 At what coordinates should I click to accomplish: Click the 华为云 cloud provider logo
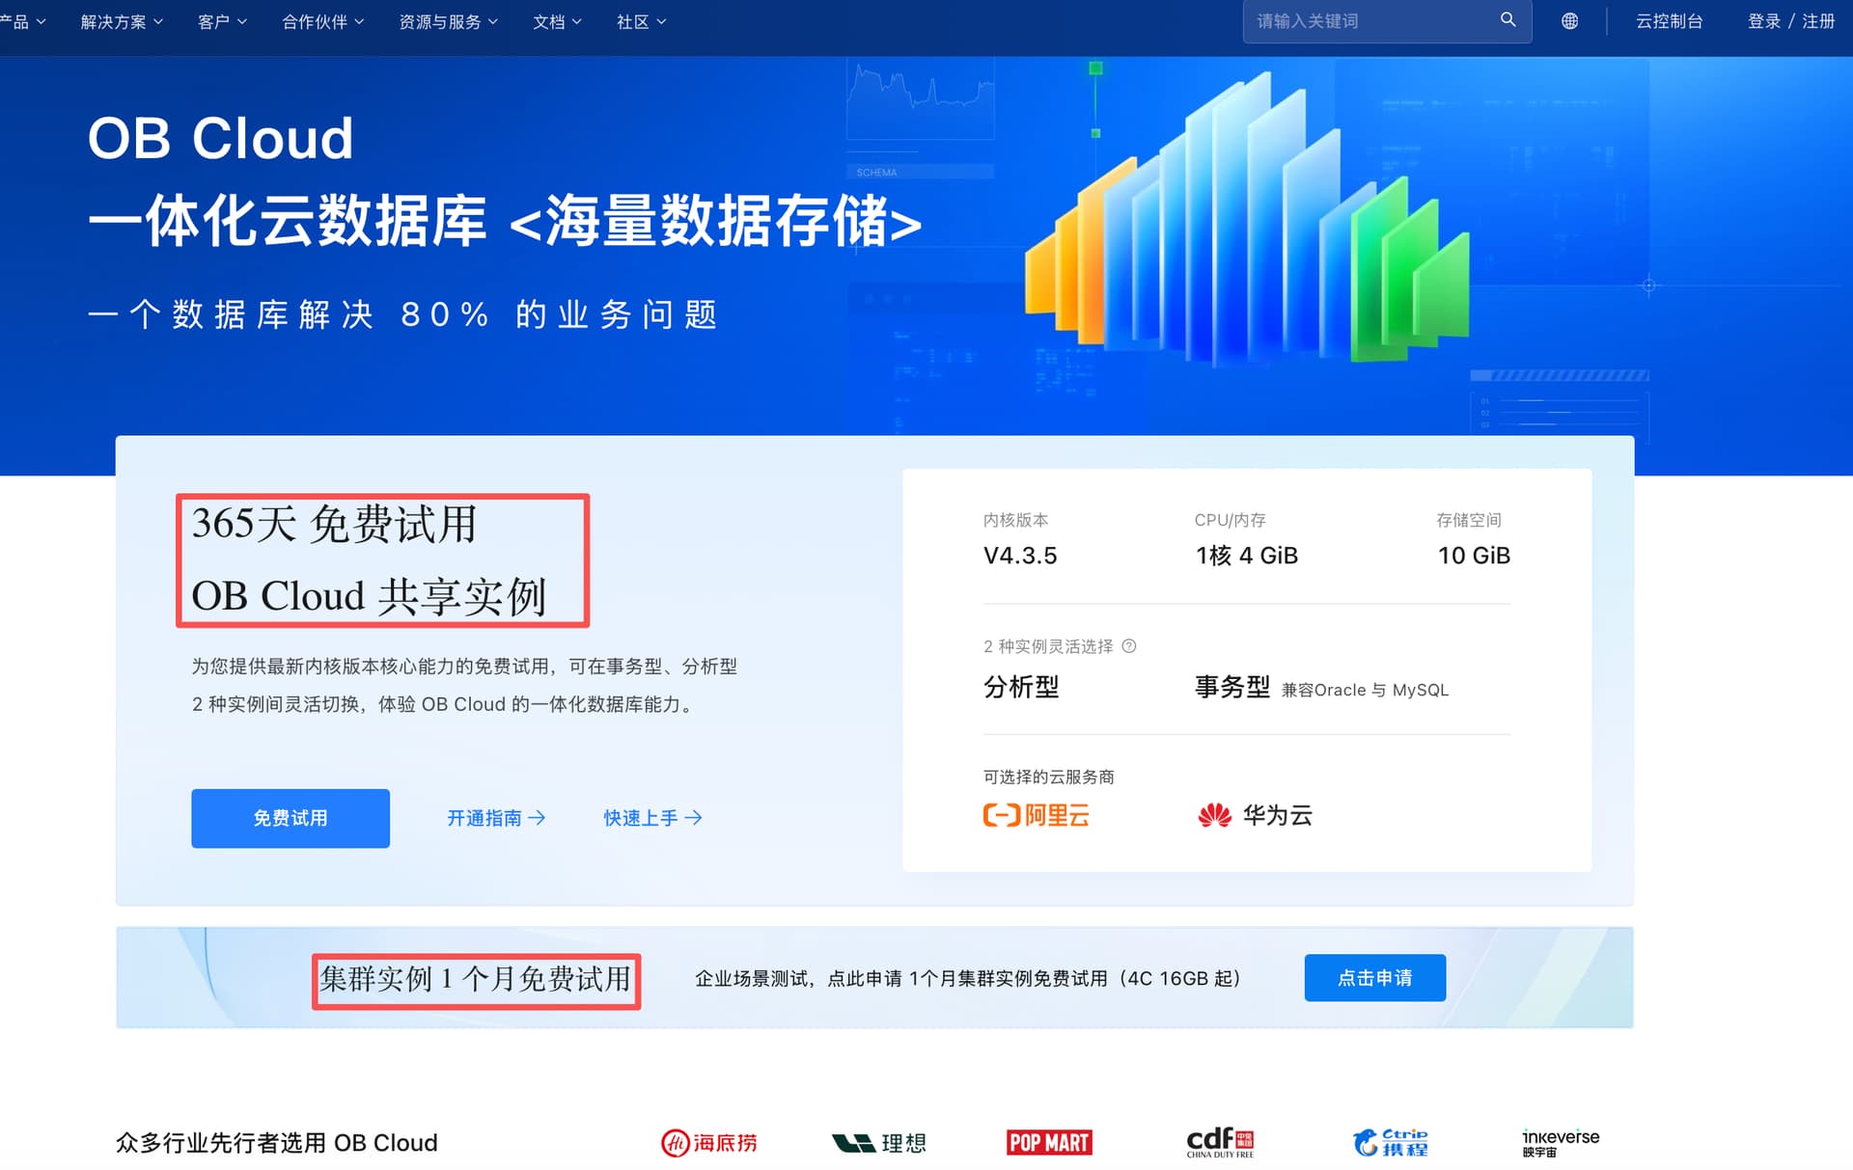[1255, 816]
